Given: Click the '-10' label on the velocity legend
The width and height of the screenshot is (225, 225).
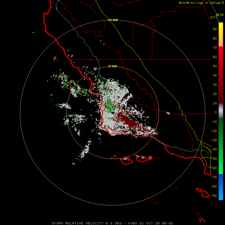Looking at the screenshot, I should pyautogui.click(x=214, y=122).
